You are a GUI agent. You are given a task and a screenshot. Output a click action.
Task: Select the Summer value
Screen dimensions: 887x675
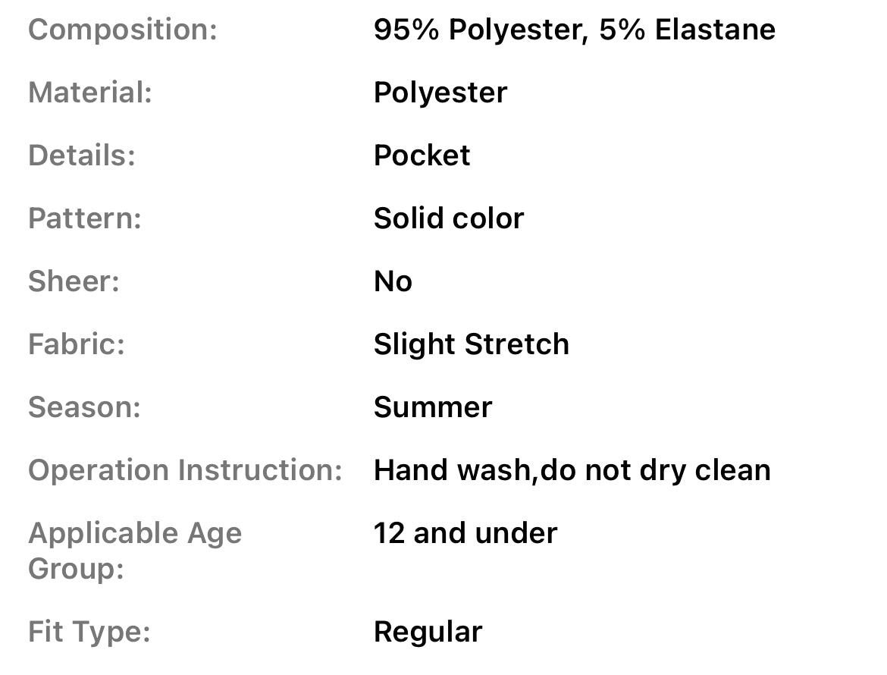432,408
